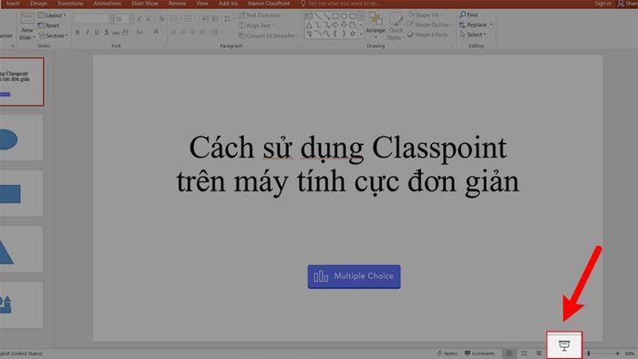Toggle Underline formatting
This screenshot has height=359, width=638.
[97, 32]
